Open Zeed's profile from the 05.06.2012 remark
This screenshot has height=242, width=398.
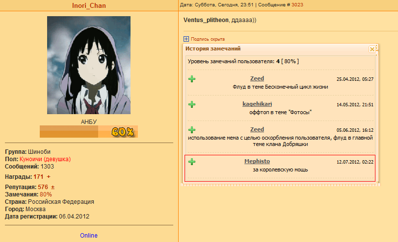[257, 129]
